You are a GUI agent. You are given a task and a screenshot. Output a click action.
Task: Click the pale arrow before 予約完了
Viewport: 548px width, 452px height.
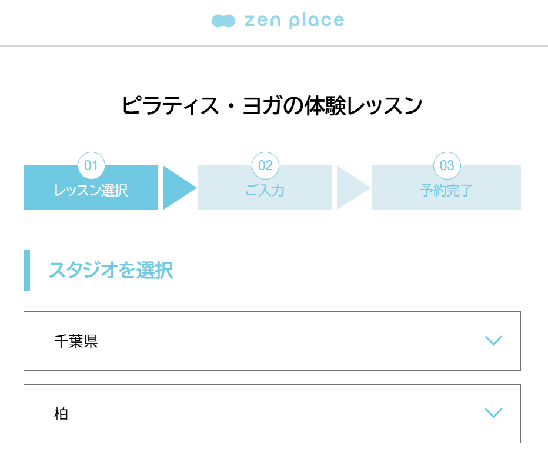pos(350,188)
